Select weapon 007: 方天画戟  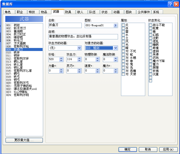point(24,43)
